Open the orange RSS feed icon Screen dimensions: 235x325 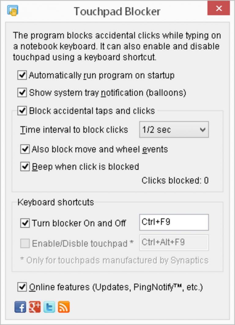64,307
